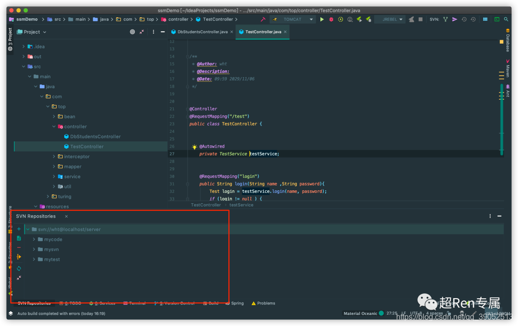This screenshot has height=326, width=518.
Task: Collapse the src folder
Action: click(24, 66)
